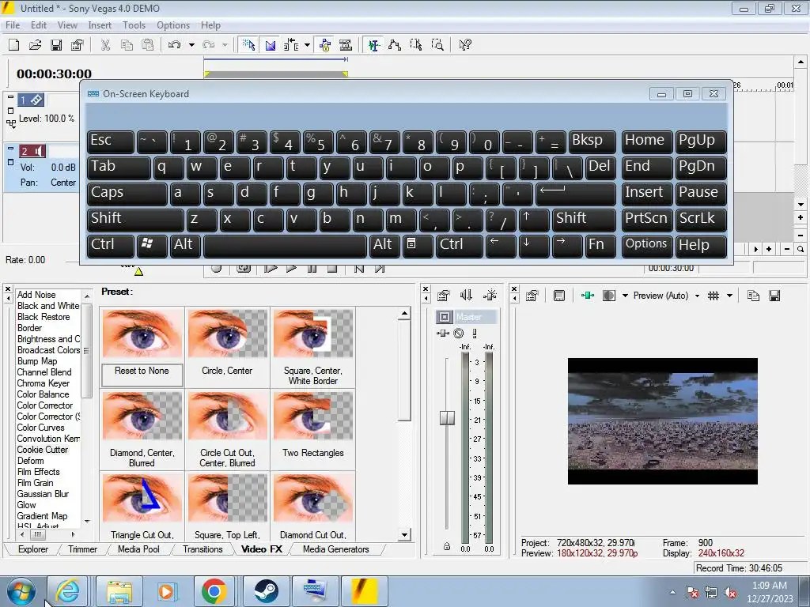Select Gaussian Blur in the effects list
Screen dimensions: 810x607
[43, 494]
